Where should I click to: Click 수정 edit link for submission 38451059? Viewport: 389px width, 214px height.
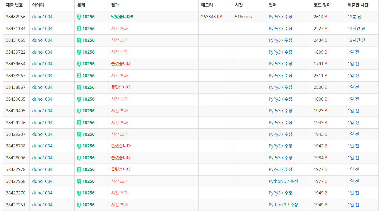pyautogui.click(x=288, y=40)
